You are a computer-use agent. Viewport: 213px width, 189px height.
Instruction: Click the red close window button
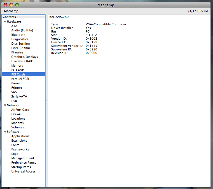pos(6,5)
